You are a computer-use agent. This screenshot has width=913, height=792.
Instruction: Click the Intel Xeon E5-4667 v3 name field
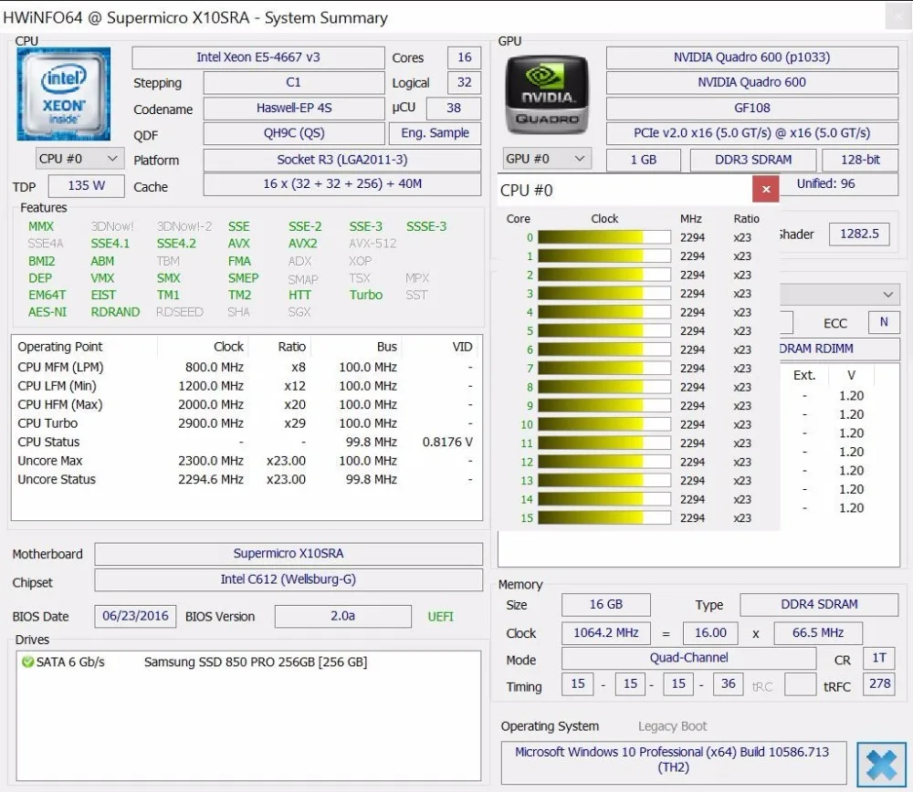tap(258, 57)
